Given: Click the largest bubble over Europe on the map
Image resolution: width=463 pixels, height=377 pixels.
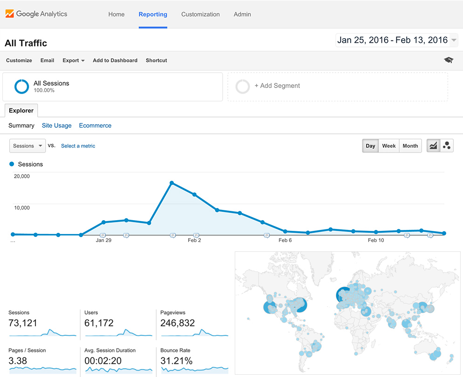Looking at the screenshot, I should 343,295.
